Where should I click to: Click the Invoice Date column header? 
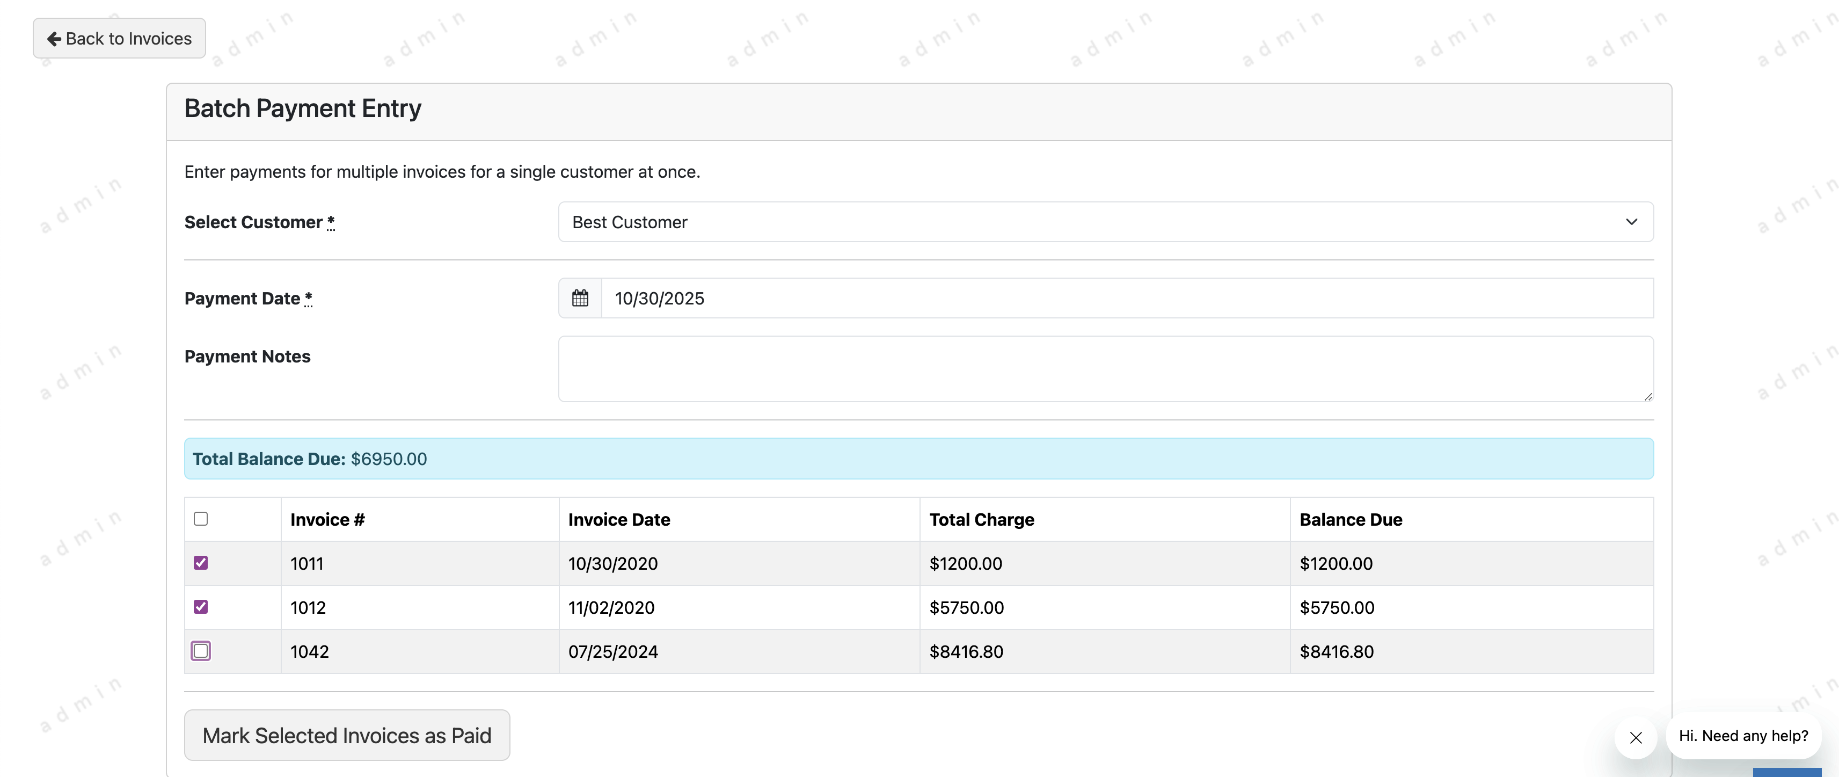coord(618,519)
